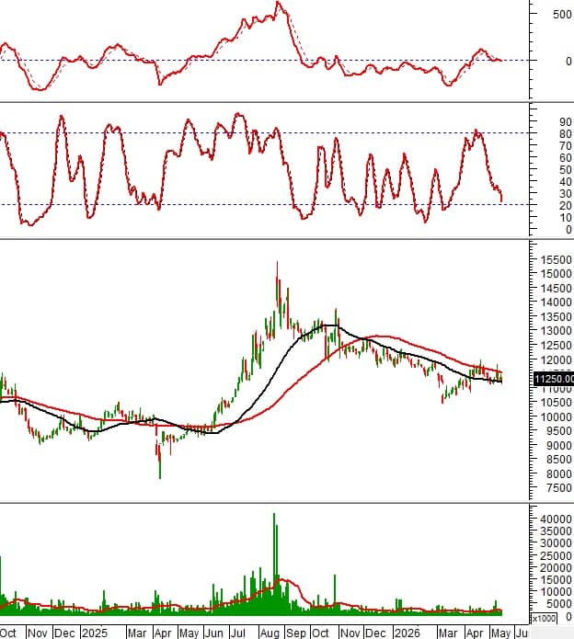
Task: Click the 5000 volume axis value
Action: point(559,604)
